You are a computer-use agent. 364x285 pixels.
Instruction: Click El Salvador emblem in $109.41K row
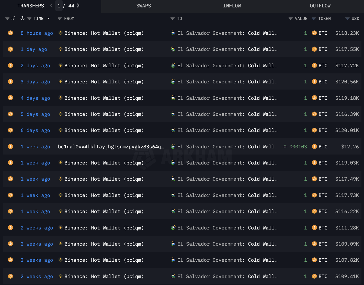(173, 276)
